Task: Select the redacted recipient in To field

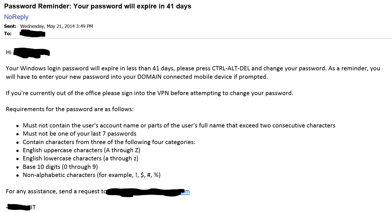Action: [x=33, y=34]
